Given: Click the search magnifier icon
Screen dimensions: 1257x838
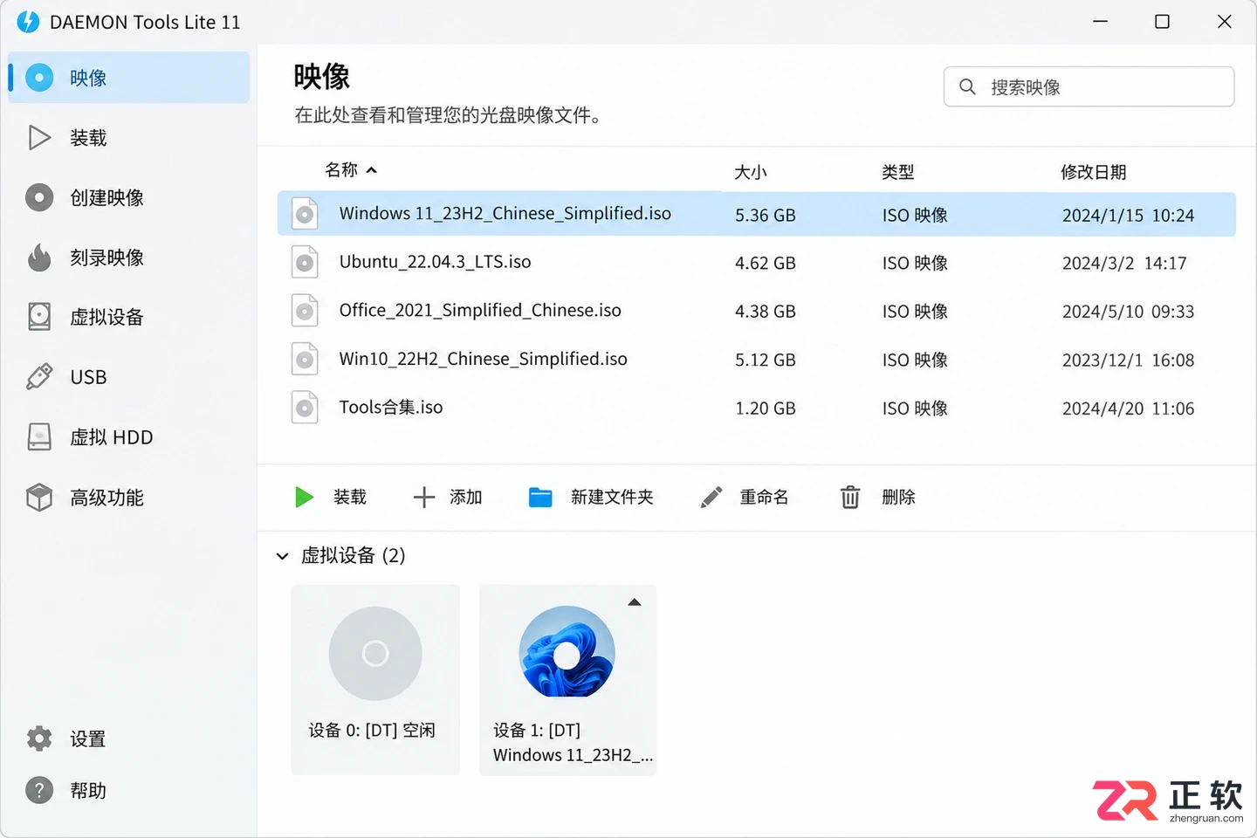Looking at the screenshot, I should pos(967,86).
